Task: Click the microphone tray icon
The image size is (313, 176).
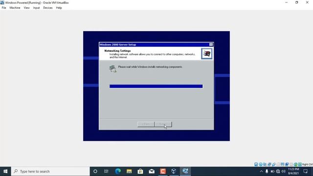Action: tap(267, 171)
